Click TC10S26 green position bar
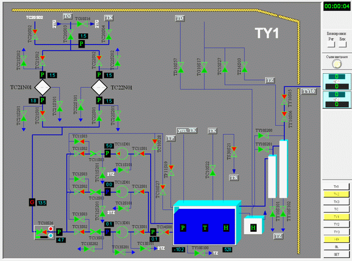352x261 pixels. tap(41, 237)
